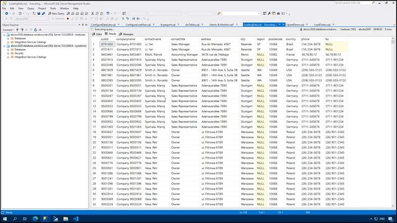Switch to the LoadOrders.sql tab
This screenshot has height=223, width=397.
(322, 25)
